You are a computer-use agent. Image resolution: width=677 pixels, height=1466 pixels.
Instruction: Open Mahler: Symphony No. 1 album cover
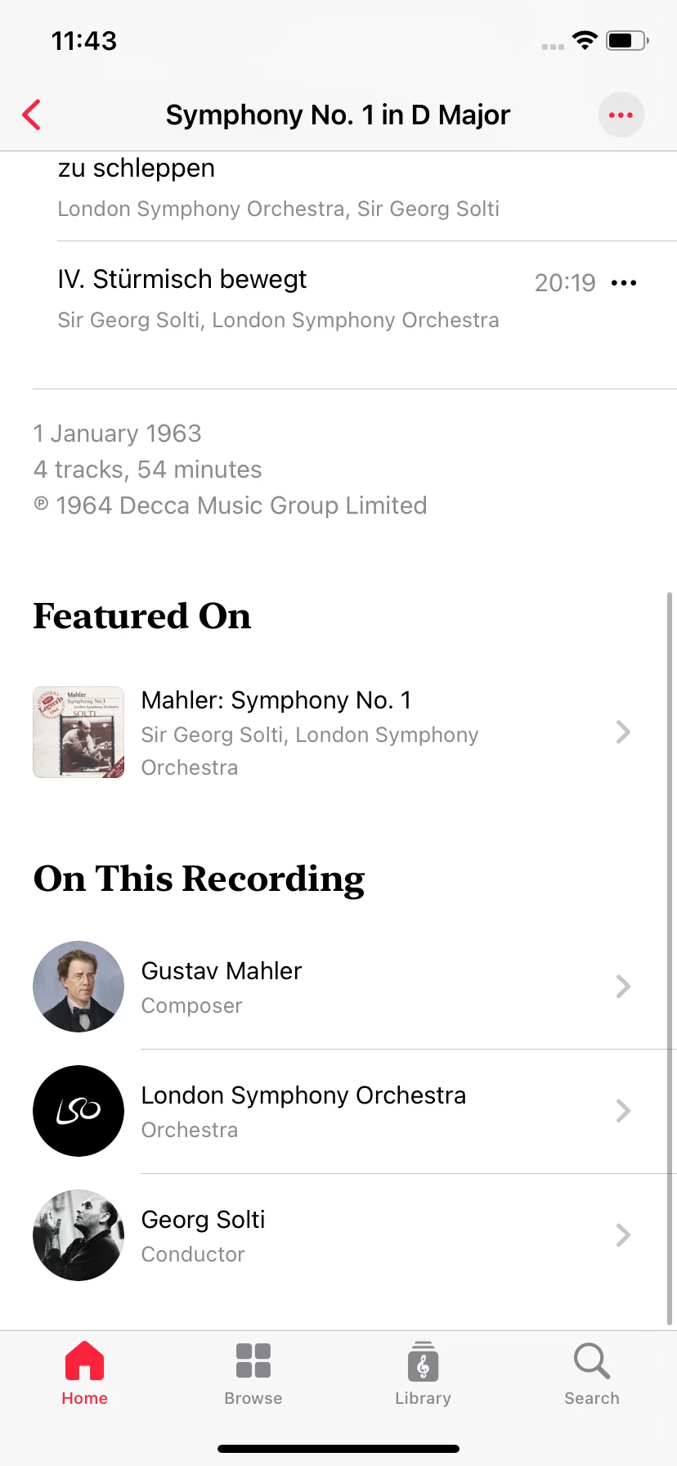(78, 732)
